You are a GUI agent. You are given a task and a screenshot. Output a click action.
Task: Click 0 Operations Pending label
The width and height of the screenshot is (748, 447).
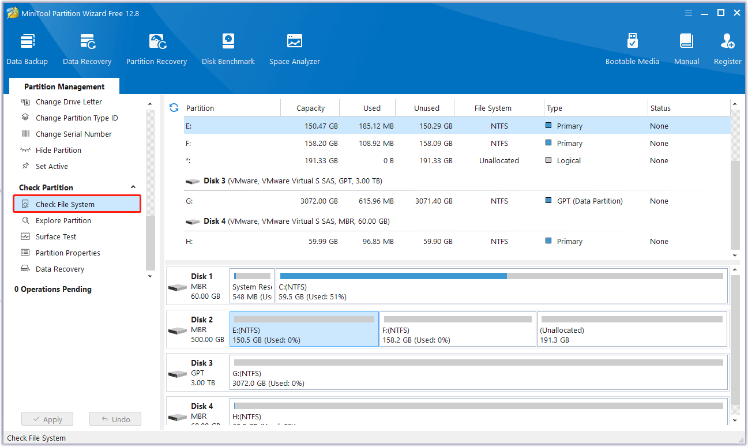53,290
